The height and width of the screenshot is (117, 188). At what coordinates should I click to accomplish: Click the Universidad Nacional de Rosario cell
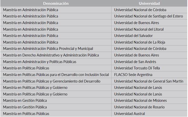140,107
